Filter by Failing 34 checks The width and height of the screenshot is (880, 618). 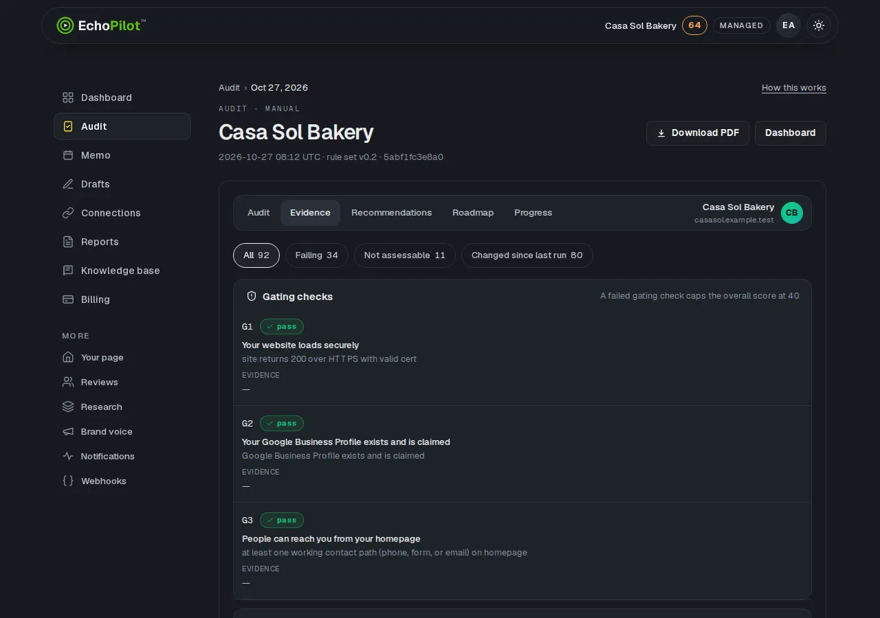317,255
